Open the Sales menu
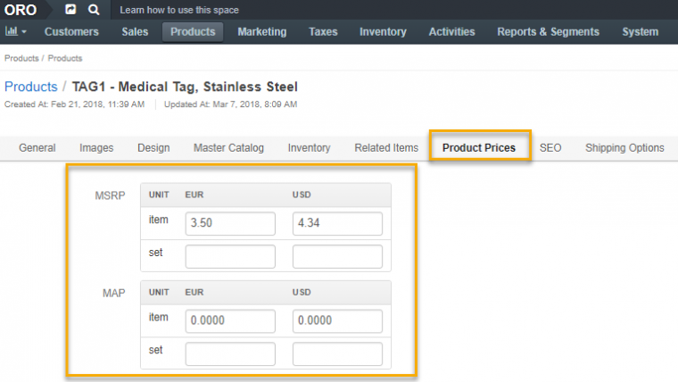This screenshot has height=382, width=678. pyautogui.click(x=135, y=31)
